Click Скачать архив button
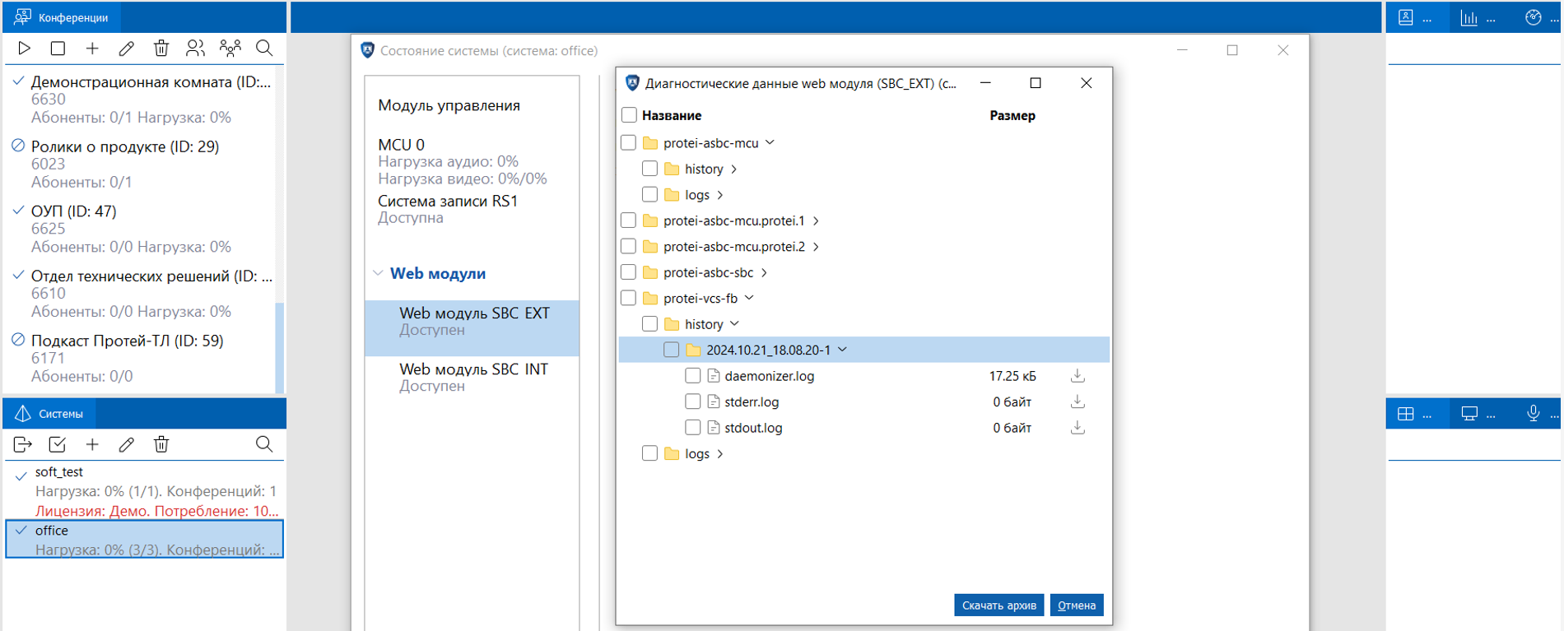1564x631 pixels. pyautogui.click(x=999, y=605)
